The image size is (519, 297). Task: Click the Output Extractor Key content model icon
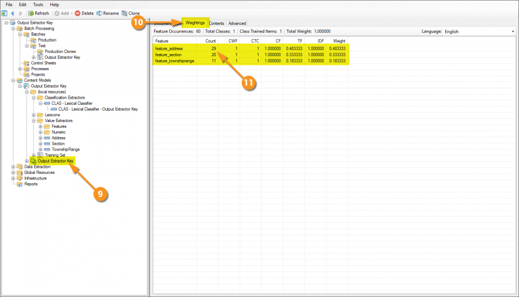tap(26, 86)
